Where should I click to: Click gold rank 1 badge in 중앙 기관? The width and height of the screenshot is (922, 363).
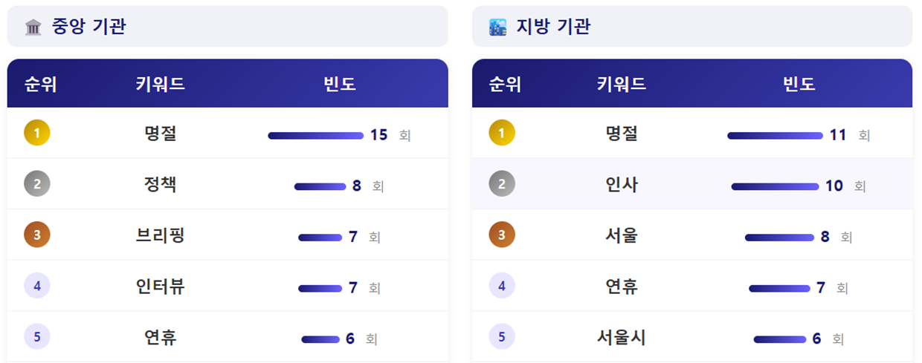click(37, 133)
